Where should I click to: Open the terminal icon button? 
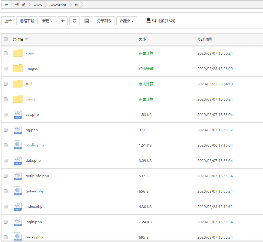87,21
